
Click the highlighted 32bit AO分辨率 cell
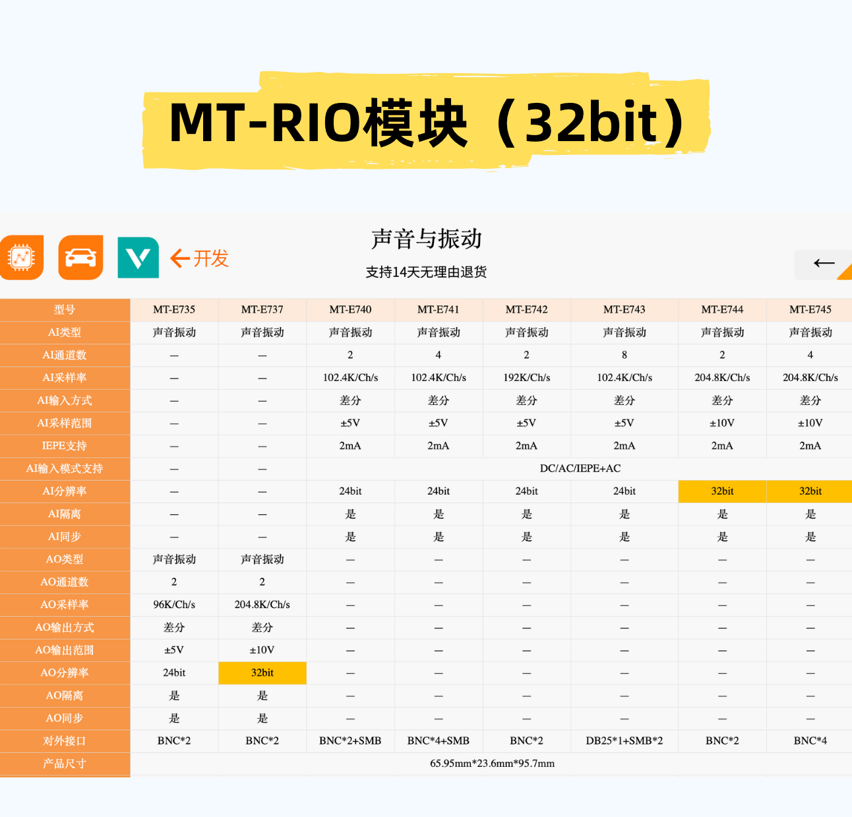262,673
